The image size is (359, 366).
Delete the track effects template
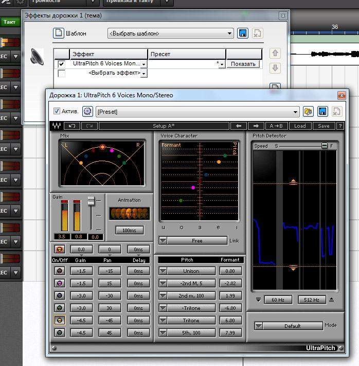click(258, 33)
